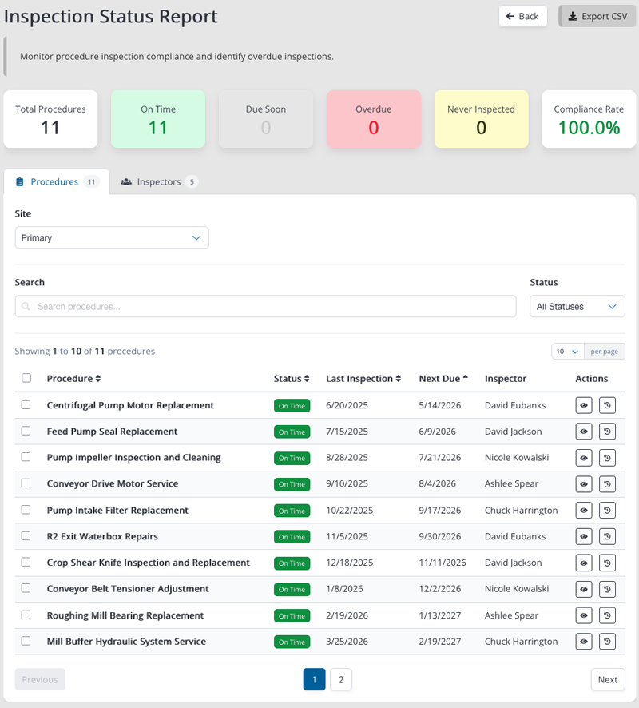Check the select-all procedures checkbox
Screen dimensions: 639x708
(26, 378)
